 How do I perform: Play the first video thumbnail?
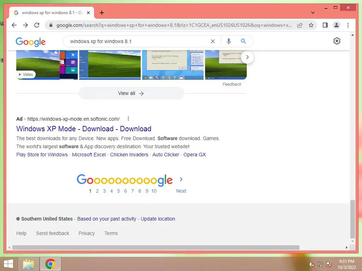point(47,65)
